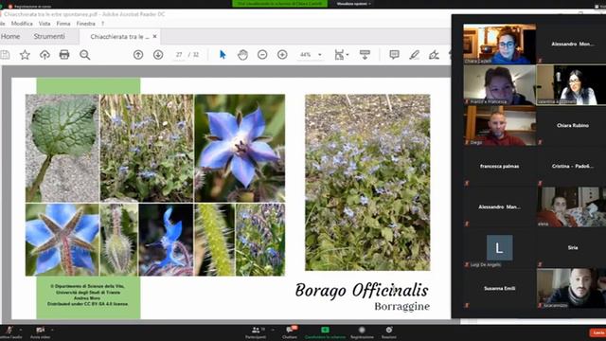606x341 pixels.
Task: Click the fit page view icon
Action: coord(339,55)
